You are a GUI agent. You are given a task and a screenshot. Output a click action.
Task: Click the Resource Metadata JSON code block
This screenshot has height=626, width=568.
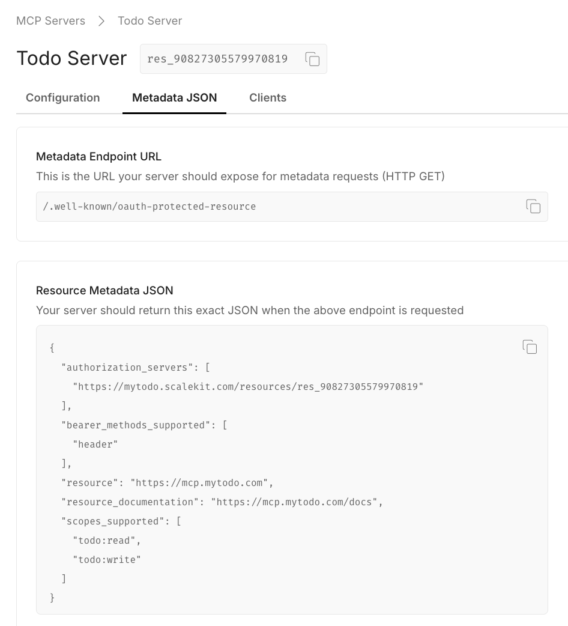(292, 469)
